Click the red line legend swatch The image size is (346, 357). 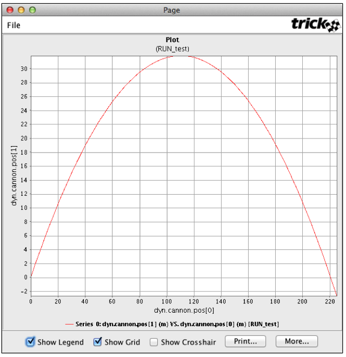tap(69, 324)
